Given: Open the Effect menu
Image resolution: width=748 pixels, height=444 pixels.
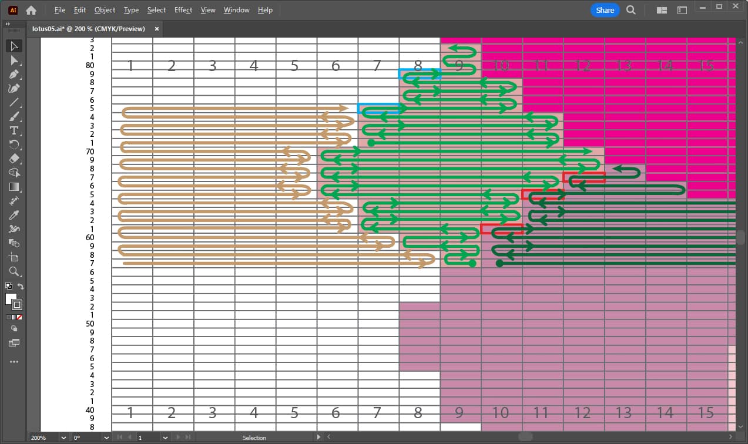Looking at the screenshot, I should [x=183, y=10].
